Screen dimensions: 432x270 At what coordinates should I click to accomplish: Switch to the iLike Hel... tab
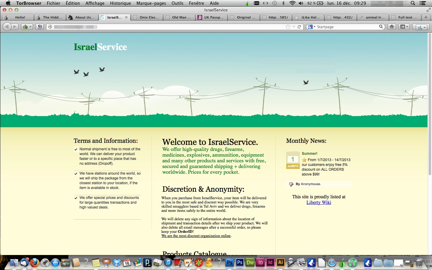click(x=309, y=17)
